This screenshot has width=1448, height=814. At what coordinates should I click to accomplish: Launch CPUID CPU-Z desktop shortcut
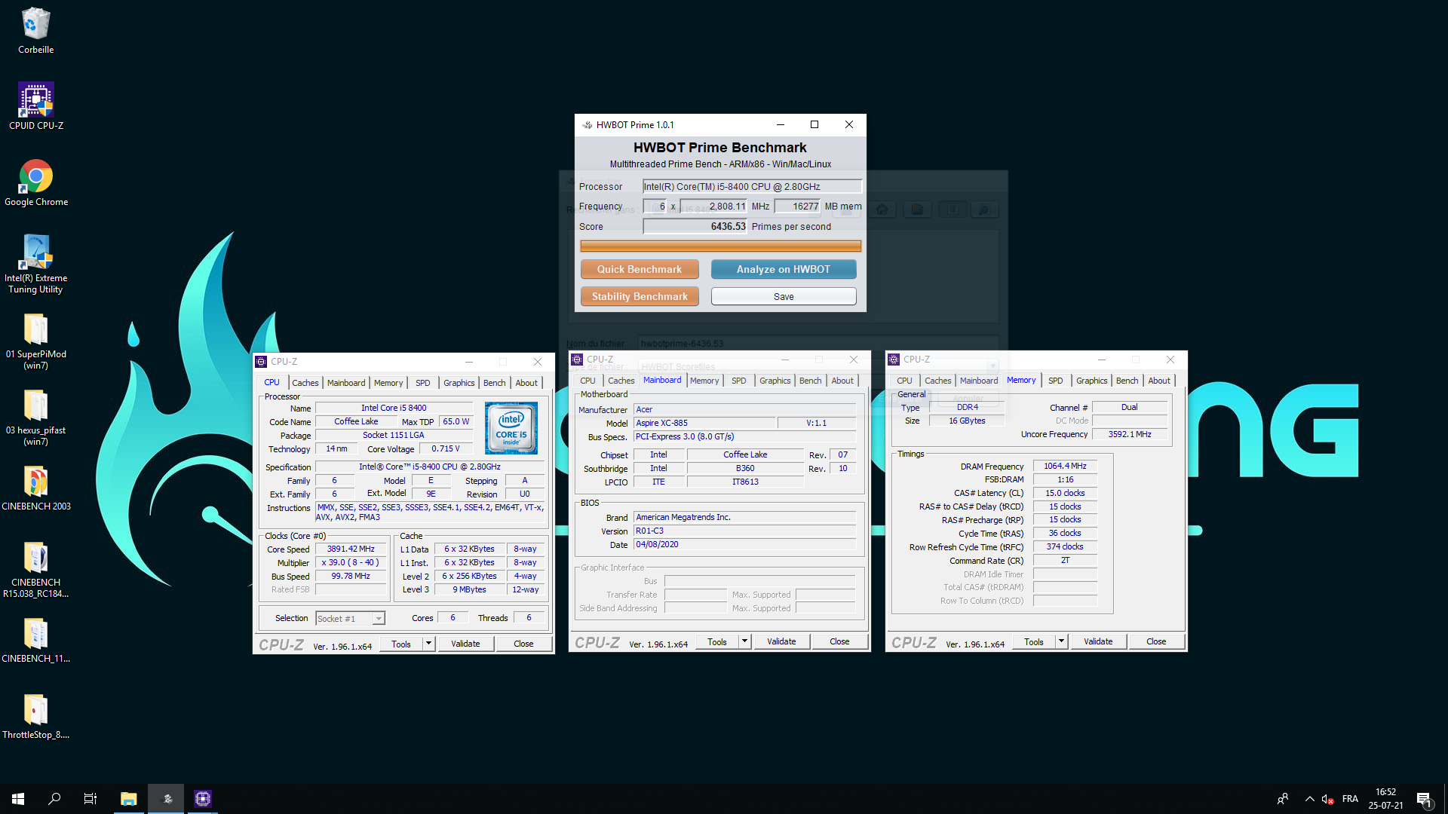coord(35,106)
